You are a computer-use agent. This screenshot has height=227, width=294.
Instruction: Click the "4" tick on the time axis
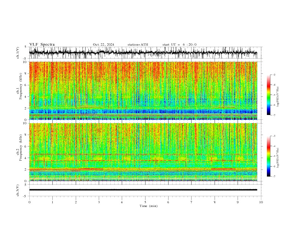(x=122, y=202)
